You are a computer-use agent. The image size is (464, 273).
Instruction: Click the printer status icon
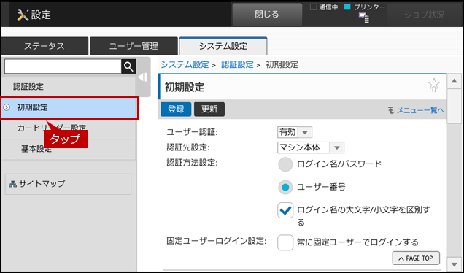[364, 18]
